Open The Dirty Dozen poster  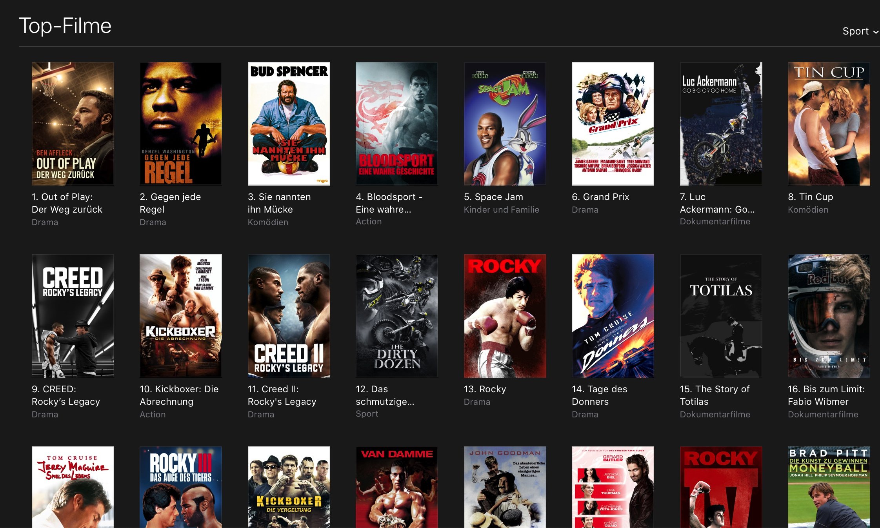(x=397, y=316)
